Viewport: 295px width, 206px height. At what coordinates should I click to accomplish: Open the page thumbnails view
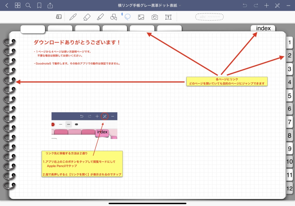pyautogui.click(x=18, y=5)
